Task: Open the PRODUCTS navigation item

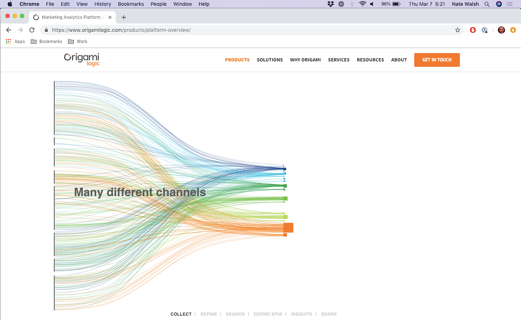Action: point(237,60)
